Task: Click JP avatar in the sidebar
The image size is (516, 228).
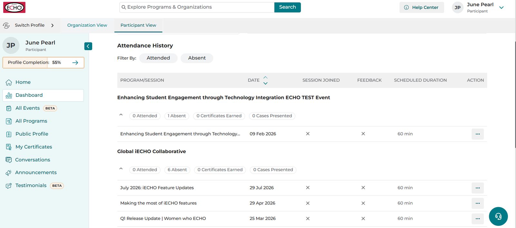Action: 11,46
